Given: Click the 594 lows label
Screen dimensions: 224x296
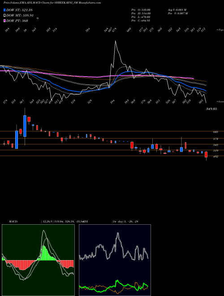Looking at the screenshot, I should click(x=112, y=102).
